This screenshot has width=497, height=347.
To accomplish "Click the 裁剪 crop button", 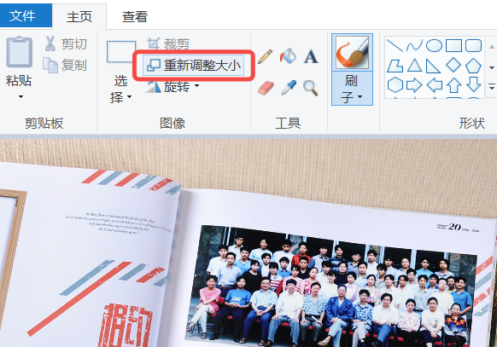I will click(x=168, y=43).
